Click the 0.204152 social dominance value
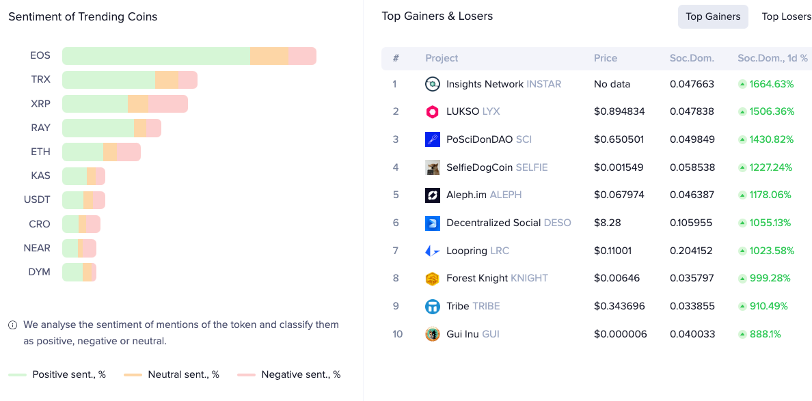The width and height of the screenshot is (812, 401). pos(692,251)
